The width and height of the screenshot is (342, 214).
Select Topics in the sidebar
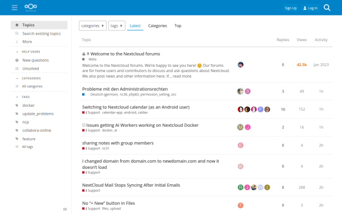click(39, 25)
